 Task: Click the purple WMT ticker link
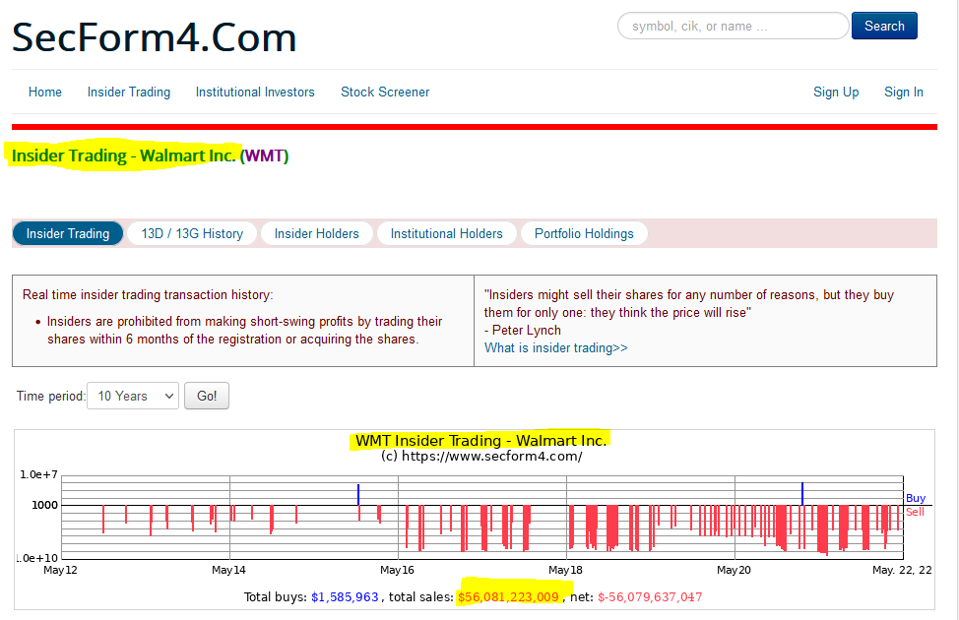pyautogui.click(x=264, y=155)
